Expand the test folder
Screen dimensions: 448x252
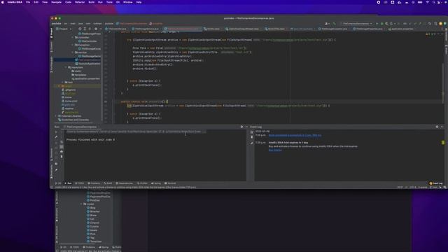point(62,83)
